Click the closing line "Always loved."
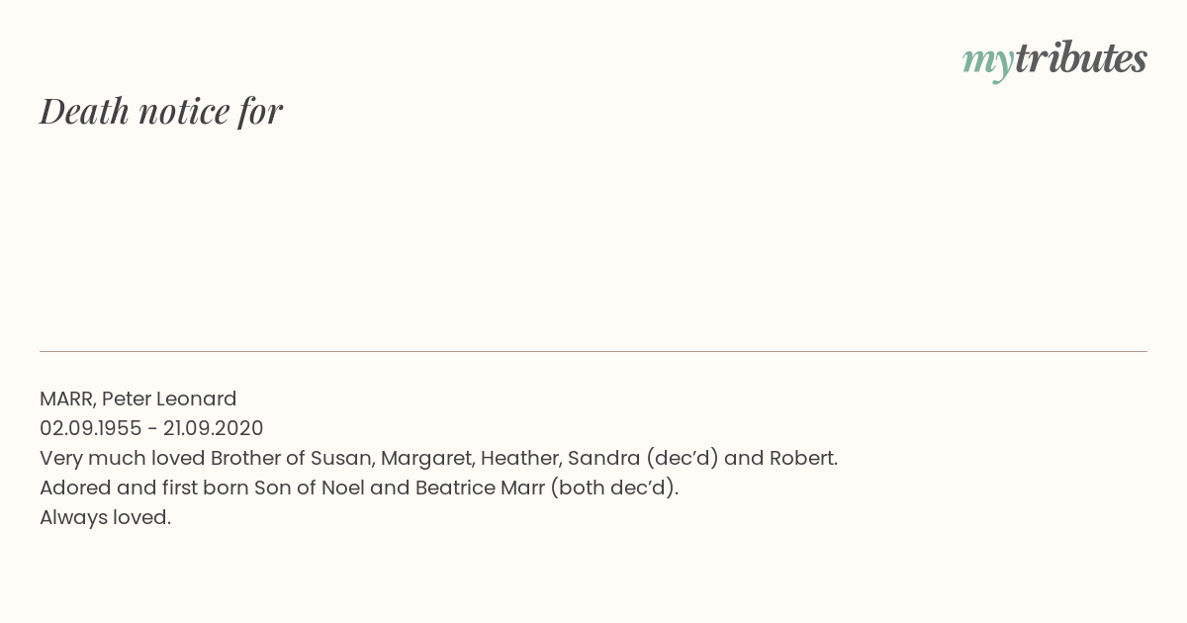This screenshot has height=623, width=1187. pyautogui.click(x=106, y=517)
